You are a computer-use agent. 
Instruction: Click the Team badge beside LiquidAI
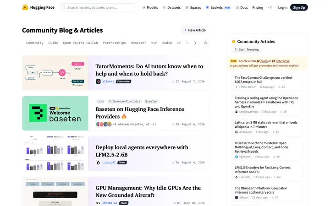point(122,163)
